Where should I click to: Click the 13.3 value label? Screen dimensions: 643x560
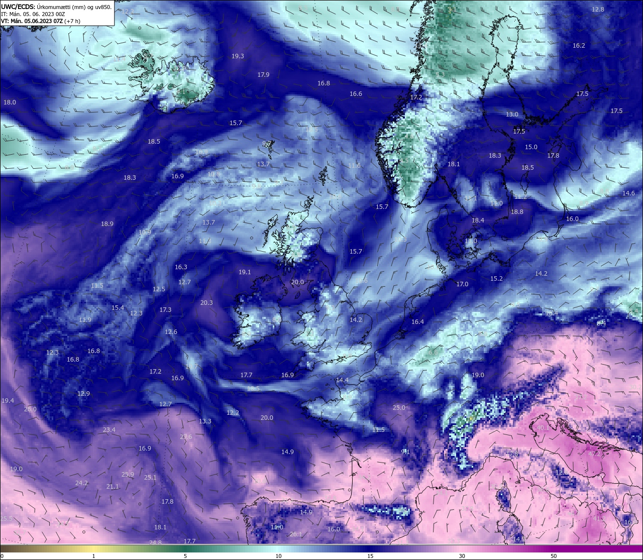point(205,421)
